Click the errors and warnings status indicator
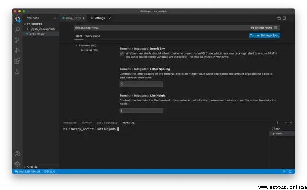Image resolution: width=307 pixels, height=190 pixels. coord(49,172)
